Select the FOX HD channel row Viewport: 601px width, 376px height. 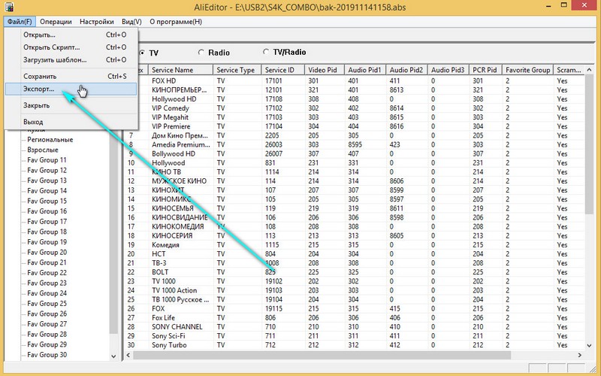[355, 81]
